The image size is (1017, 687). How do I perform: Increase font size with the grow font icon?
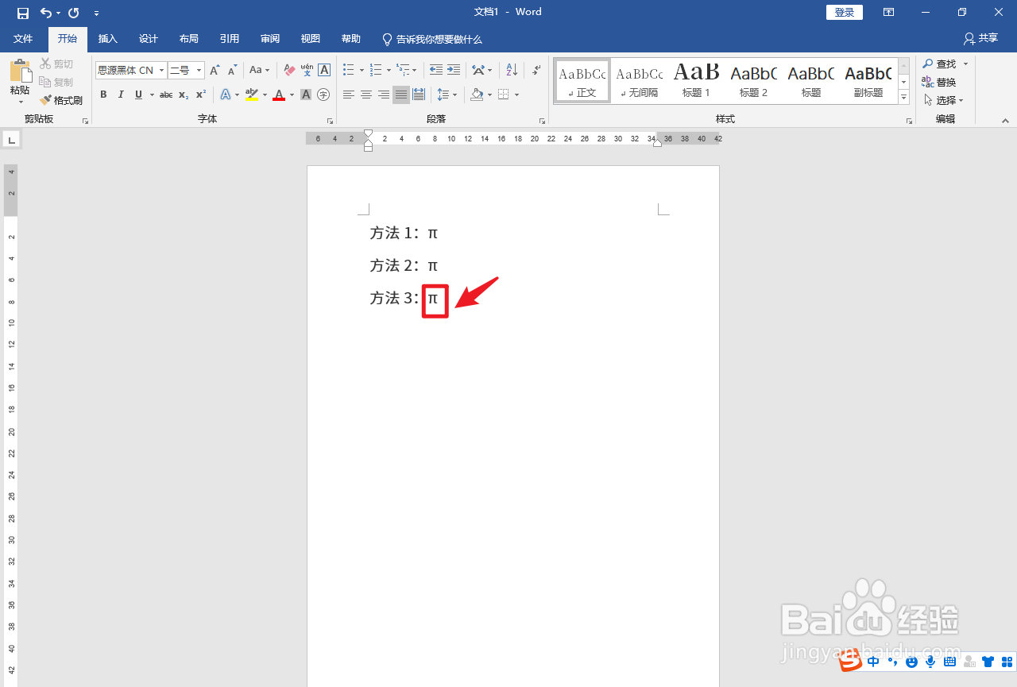click(215, 71)
